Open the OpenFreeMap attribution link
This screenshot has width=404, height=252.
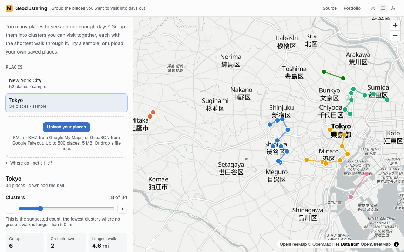[x=293, y=244]
